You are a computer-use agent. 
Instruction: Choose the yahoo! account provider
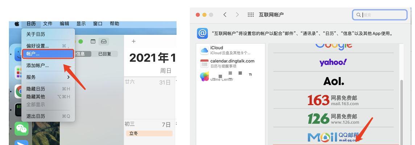[333, 62]
